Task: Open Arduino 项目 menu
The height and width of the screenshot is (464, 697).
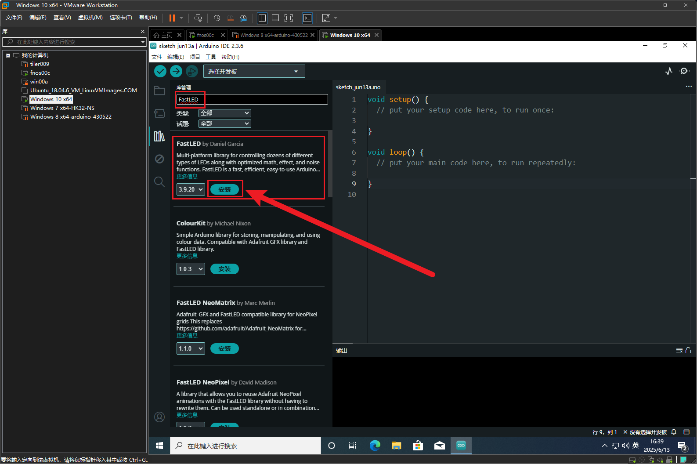Action: click(195, 57)
